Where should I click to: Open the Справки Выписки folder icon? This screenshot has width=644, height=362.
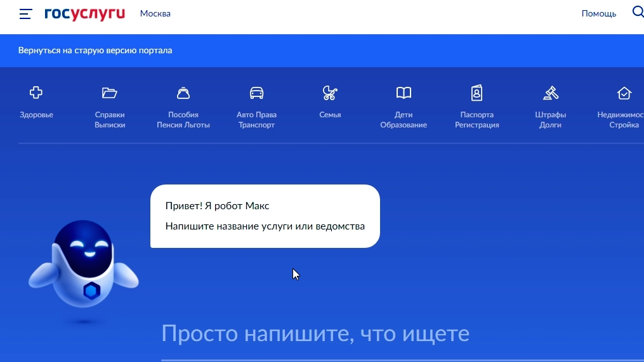(x=110, y=93)
